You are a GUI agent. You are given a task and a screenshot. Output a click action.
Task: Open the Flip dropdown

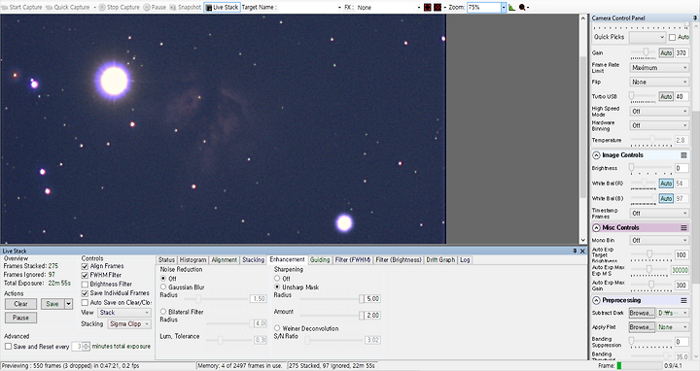(x=659, y=82)
